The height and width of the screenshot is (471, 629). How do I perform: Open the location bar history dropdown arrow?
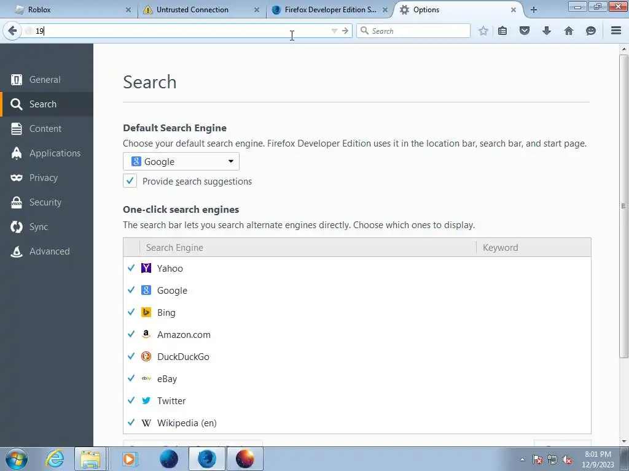(334, 31)
